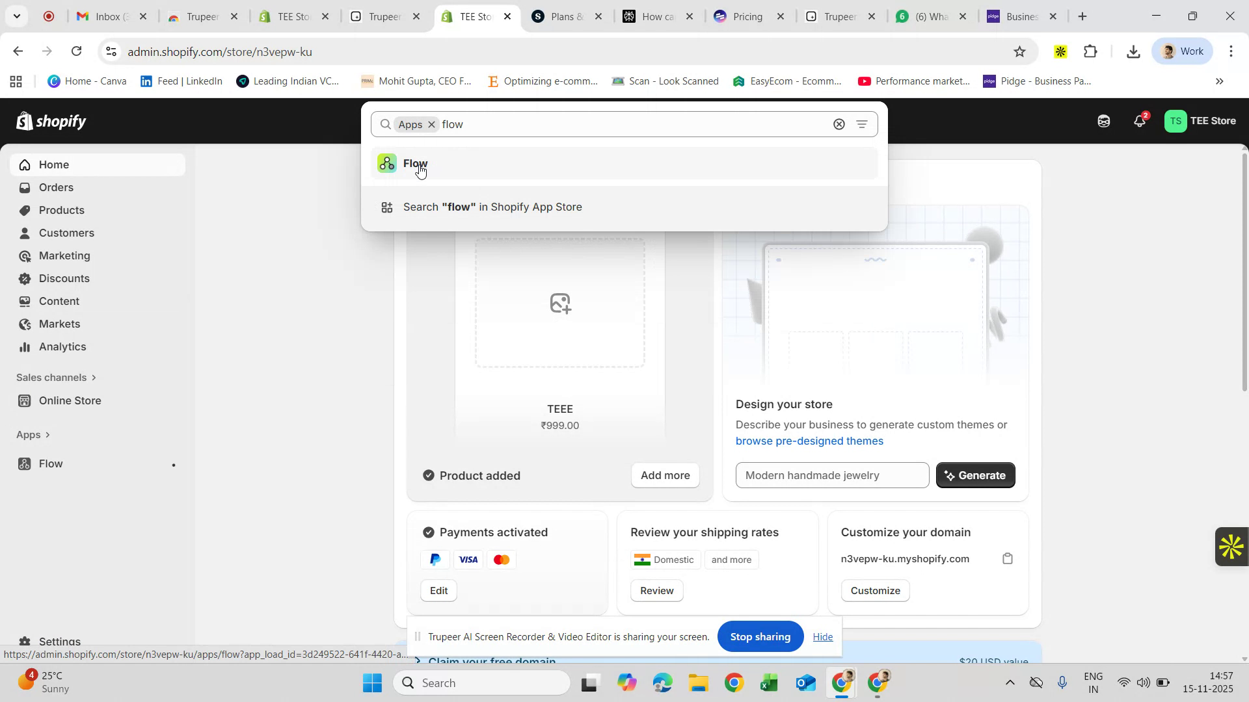The height and width of the screenshot is (702, 1249).
Task: Clear the search query with the X circle icon
Action: coord(839,123)
